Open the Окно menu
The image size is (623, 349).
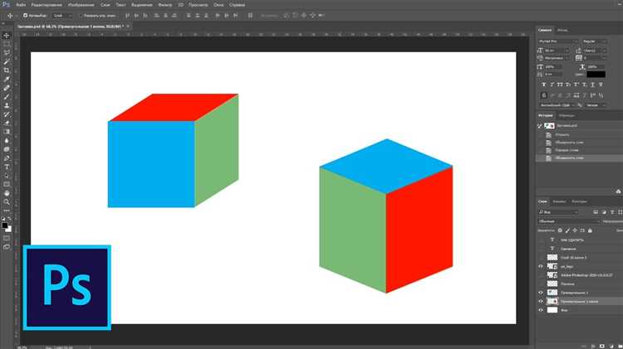point(218,5)
